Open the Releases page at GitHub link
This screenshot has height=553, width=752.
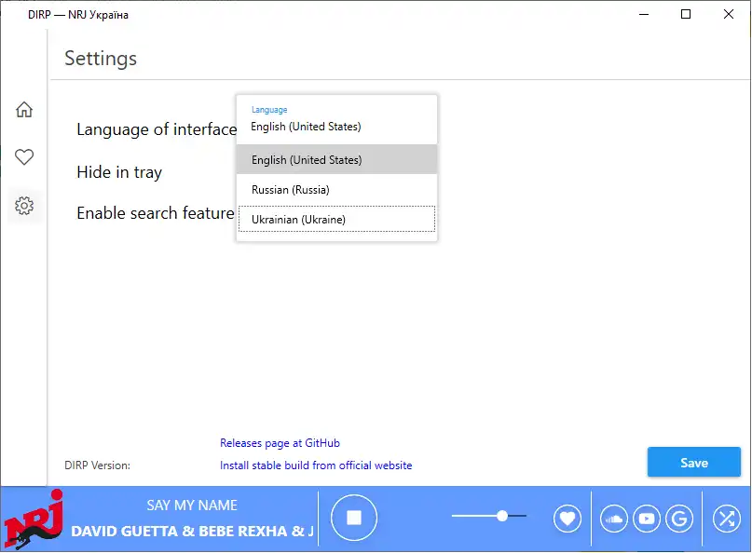tap(280, 443)
